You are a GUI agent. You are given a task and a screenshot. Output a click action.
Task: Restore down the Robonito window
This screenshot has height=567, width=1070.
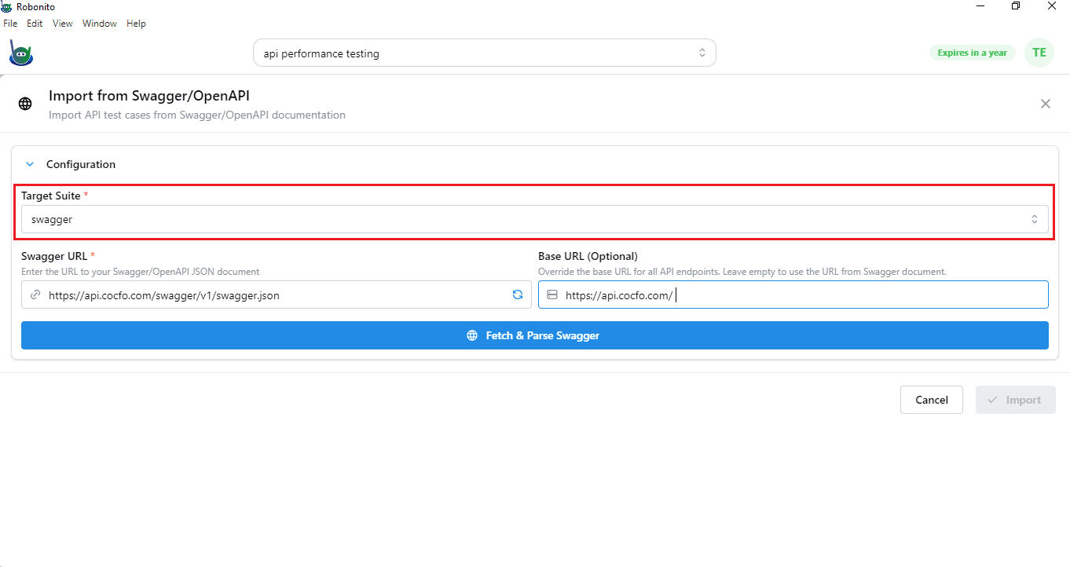tap(1016, 6)
